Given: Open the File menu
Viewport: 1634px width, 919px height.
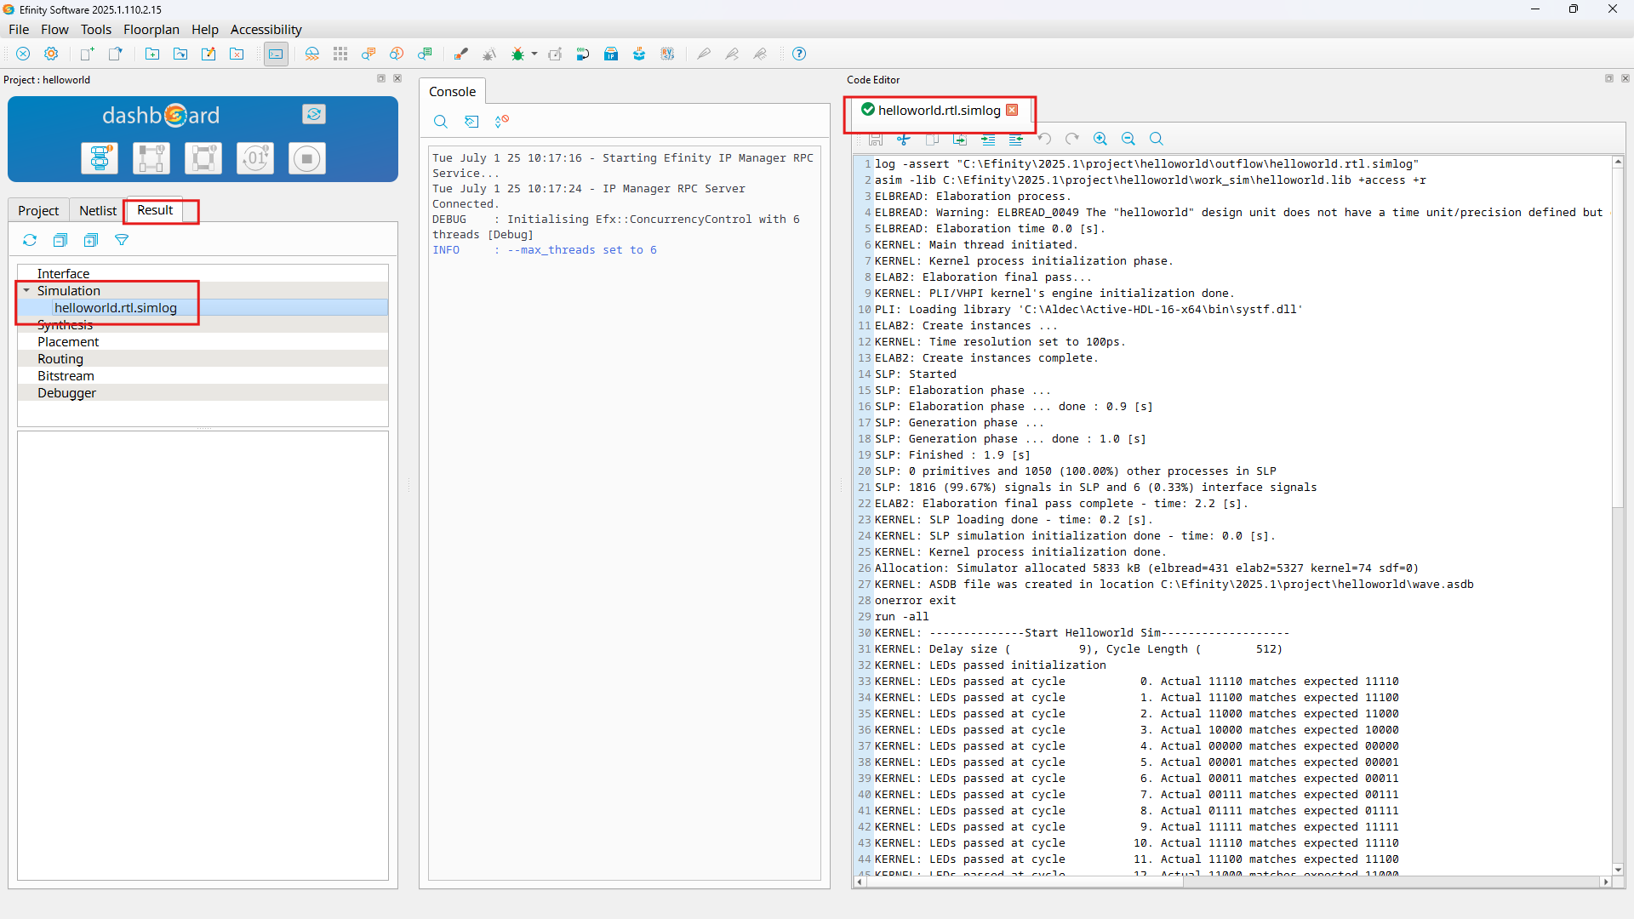Looking at the screenshot, I should [19, 29].
